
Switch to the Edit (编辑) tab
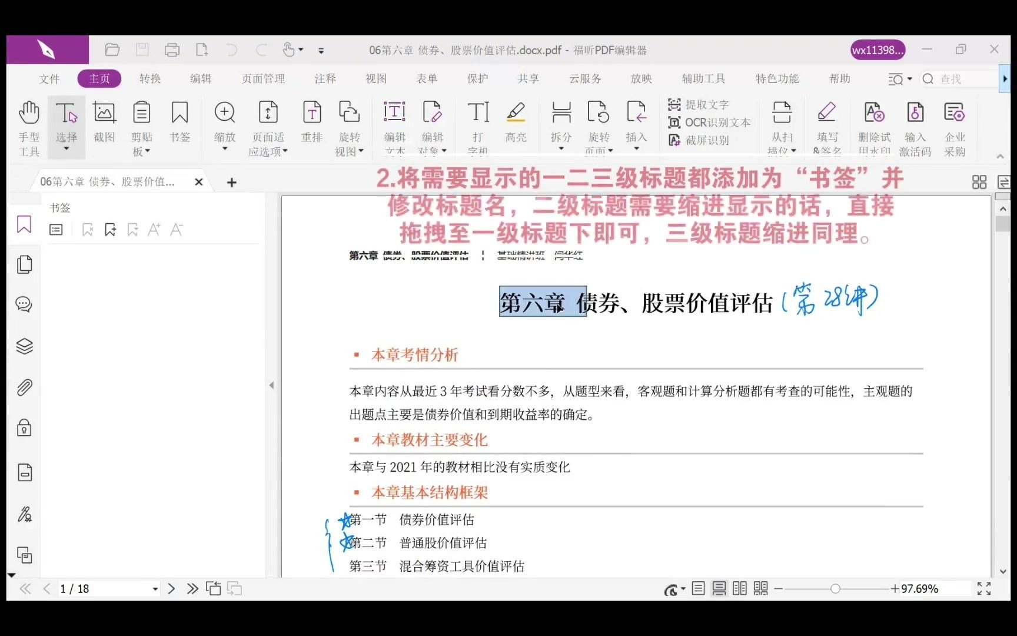(x=201, y=79)
